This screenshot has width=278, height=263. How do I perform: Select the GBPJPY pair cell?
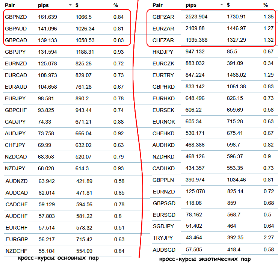[15, 52]
